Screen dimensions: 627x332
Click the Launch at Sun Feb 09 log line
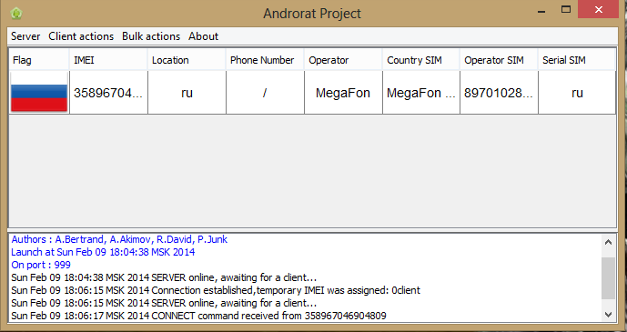(103, 252)
